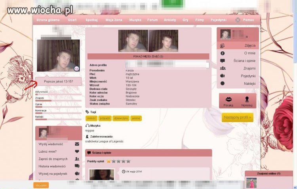The width and height of the screenshot is (297, 189).
Task: Rate three stars in Punkty opinii
Action: coord(118,161)
